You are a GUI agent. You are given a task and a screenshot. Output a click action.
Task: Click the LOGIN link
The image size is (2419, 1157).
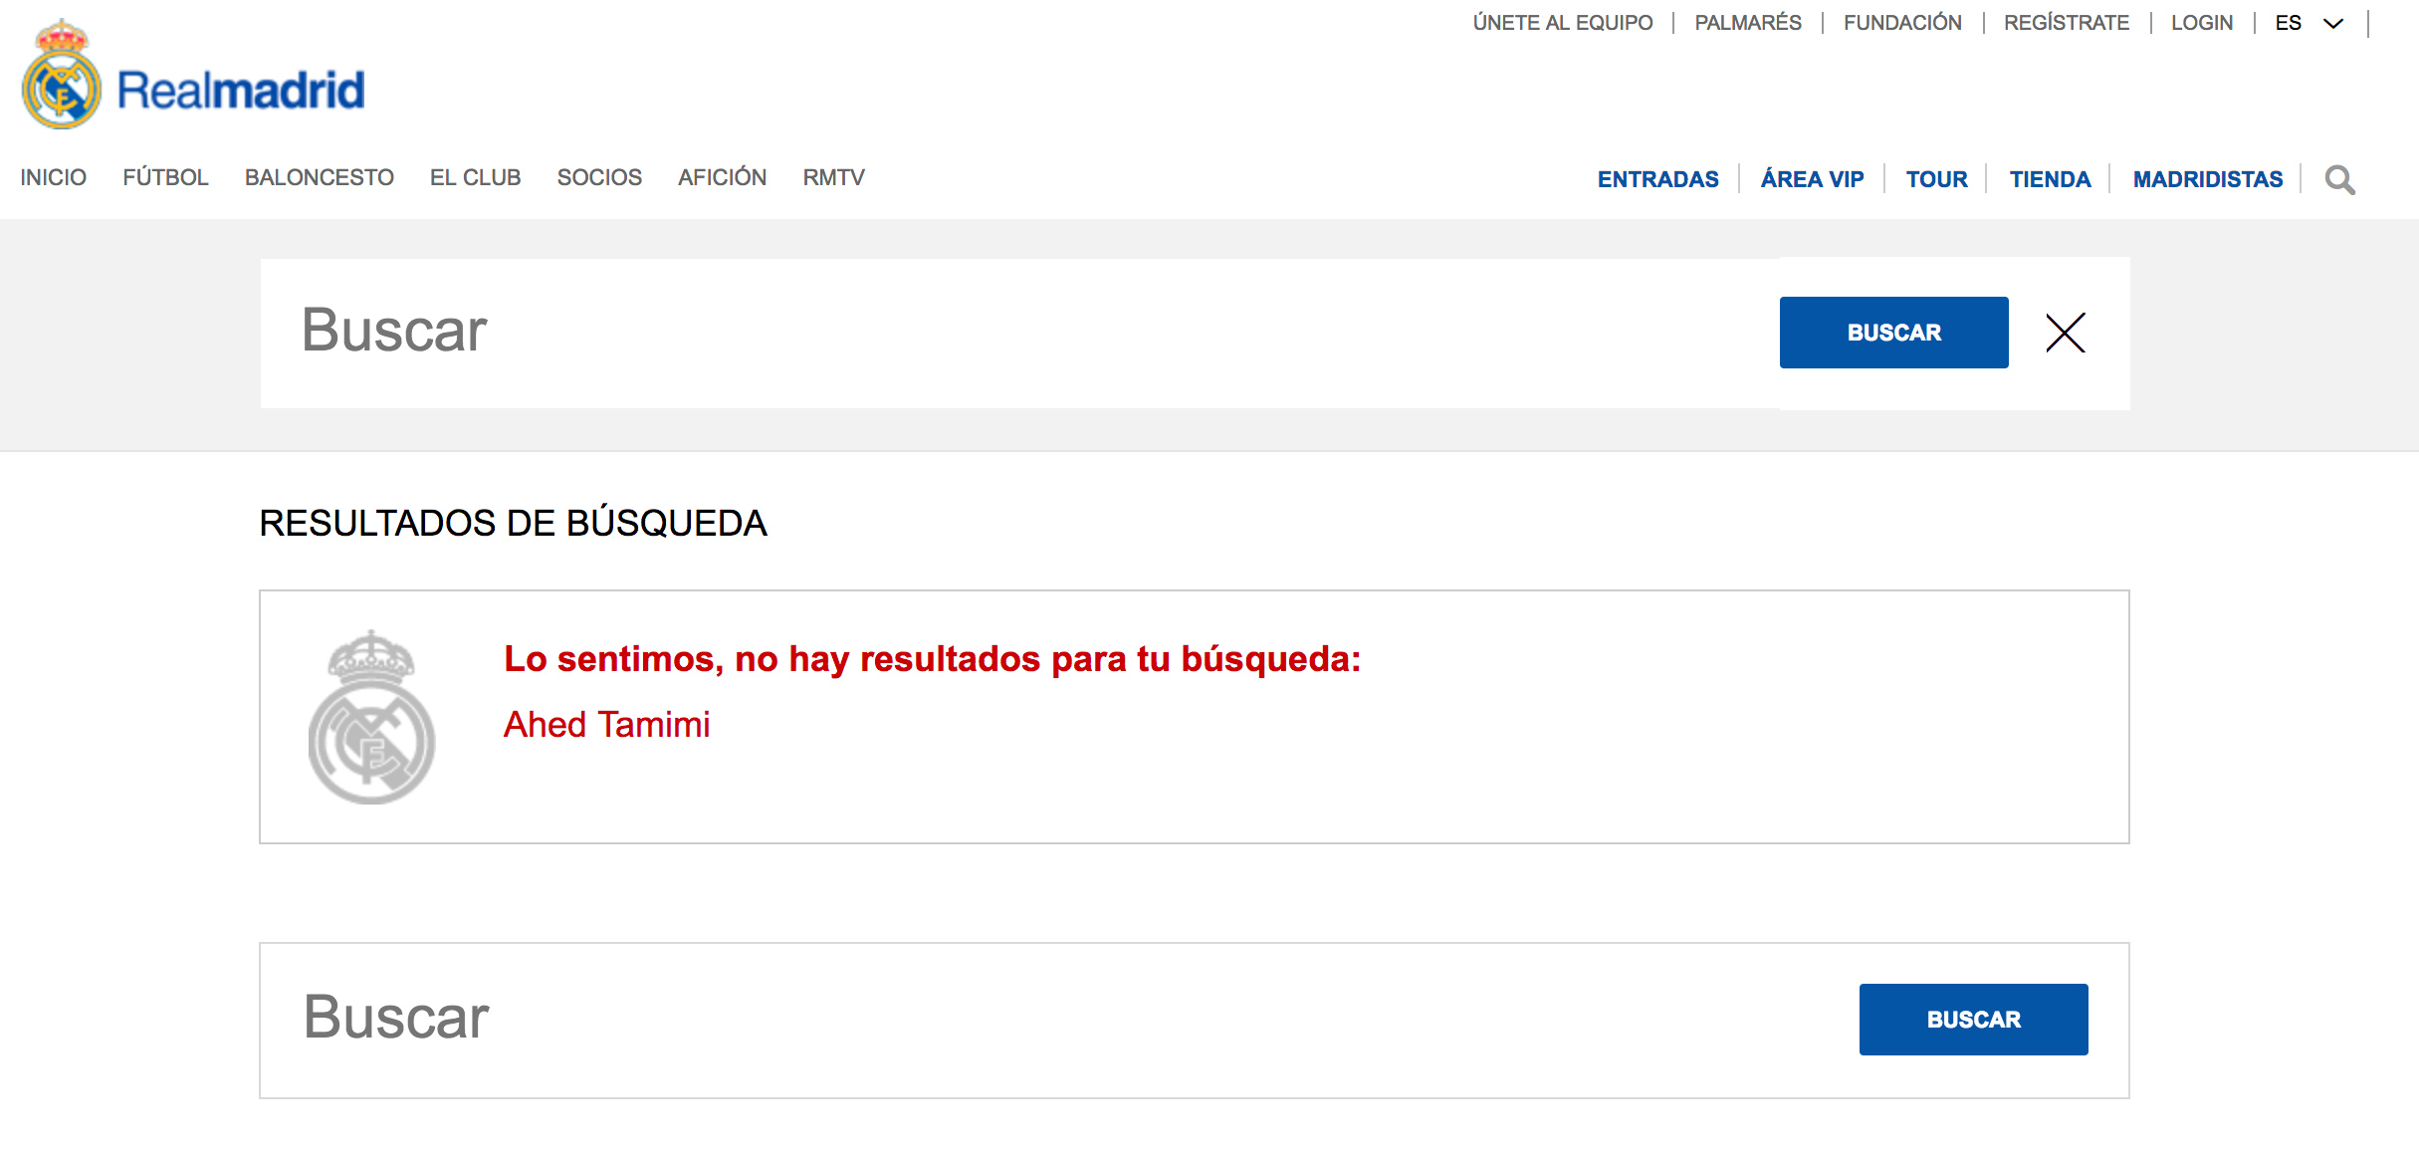(x=2201, y=23)
